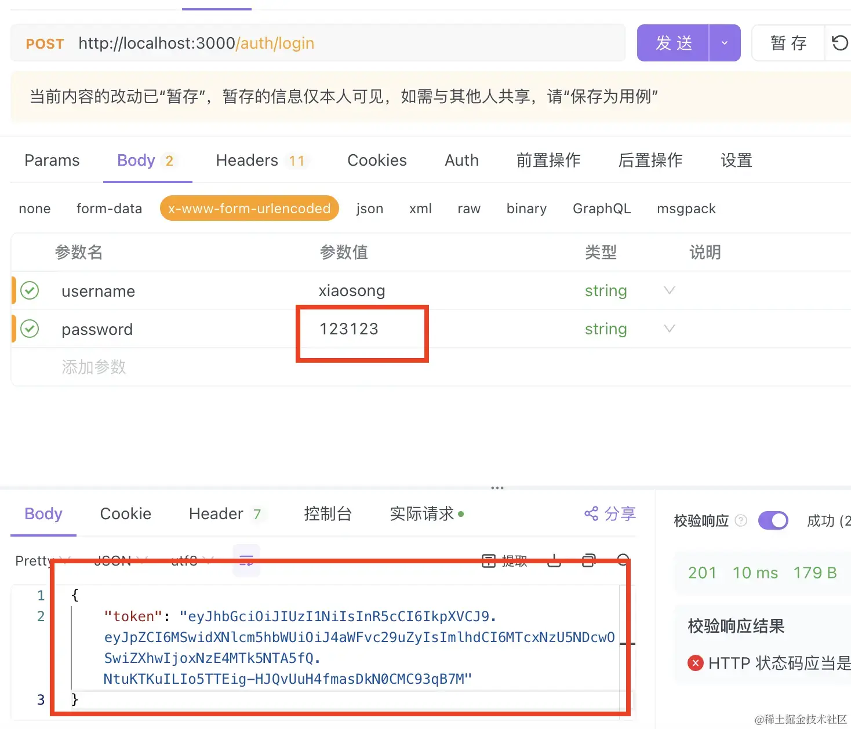Select binary body type
The image size is (851, 729).
(526, 209)
